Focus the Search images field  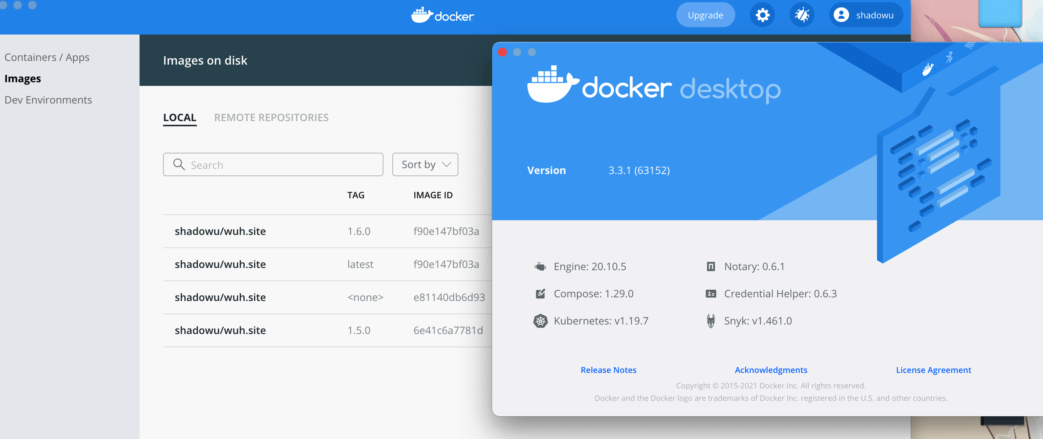[x=273, y=164]
